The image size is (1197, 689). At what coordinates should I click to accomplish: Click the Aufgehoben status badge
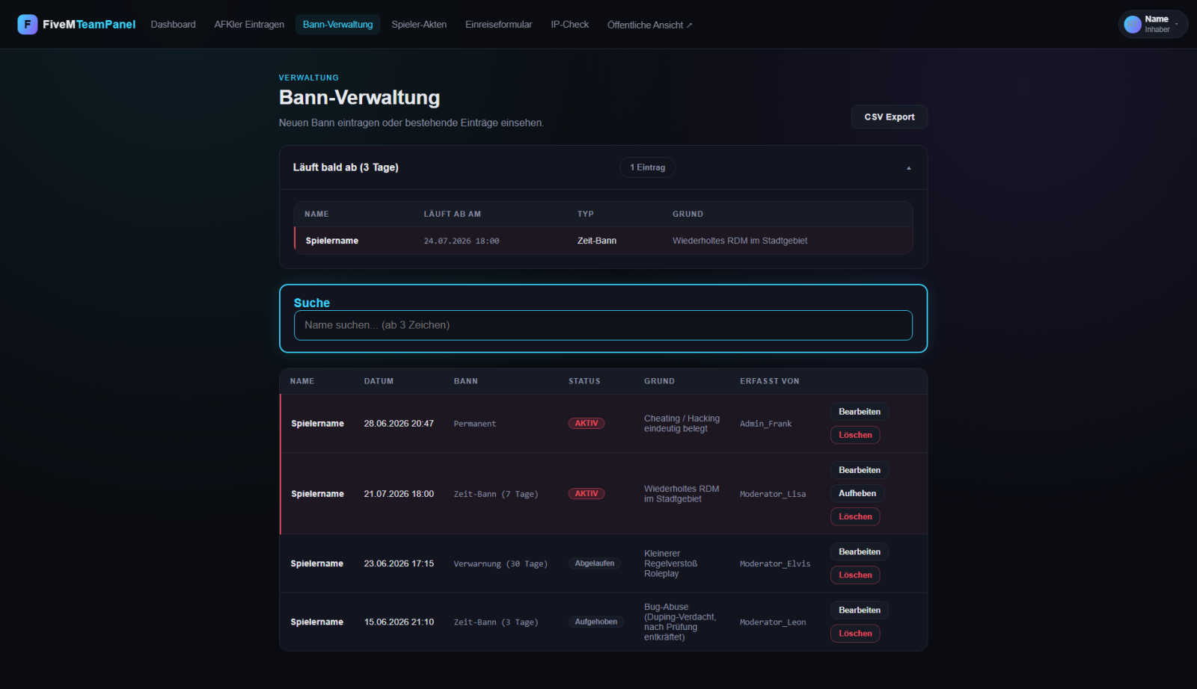click(x=596, y=622)
